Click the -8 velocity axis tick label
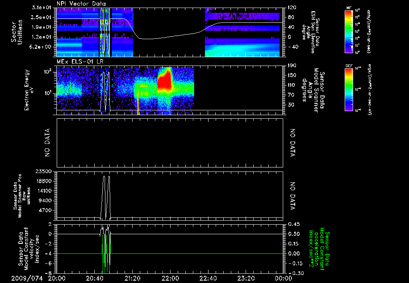 (x=48, y=273)
